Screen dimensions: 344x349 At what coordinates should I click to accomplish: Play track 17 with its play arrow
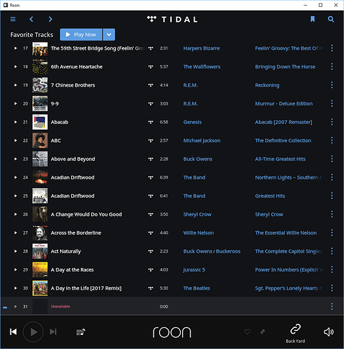point(15,48)
